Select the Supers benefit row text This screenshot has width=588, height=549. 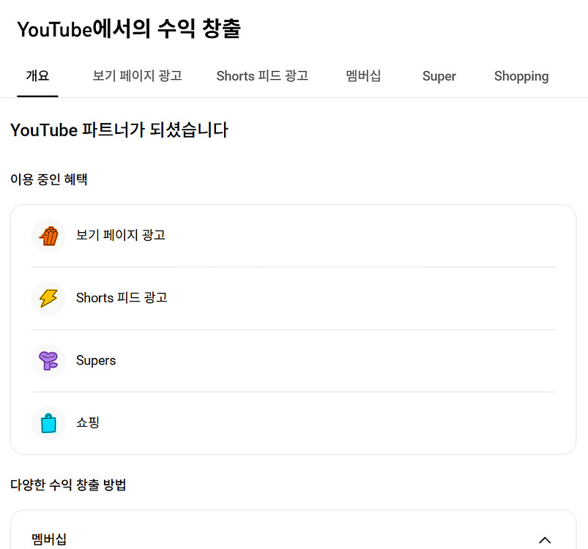(x=96, y=361)
